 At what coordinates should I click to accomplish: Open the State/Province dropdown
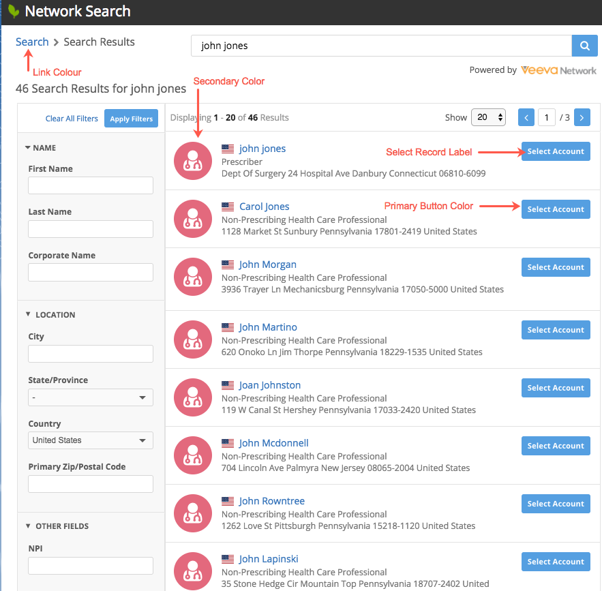91,397
